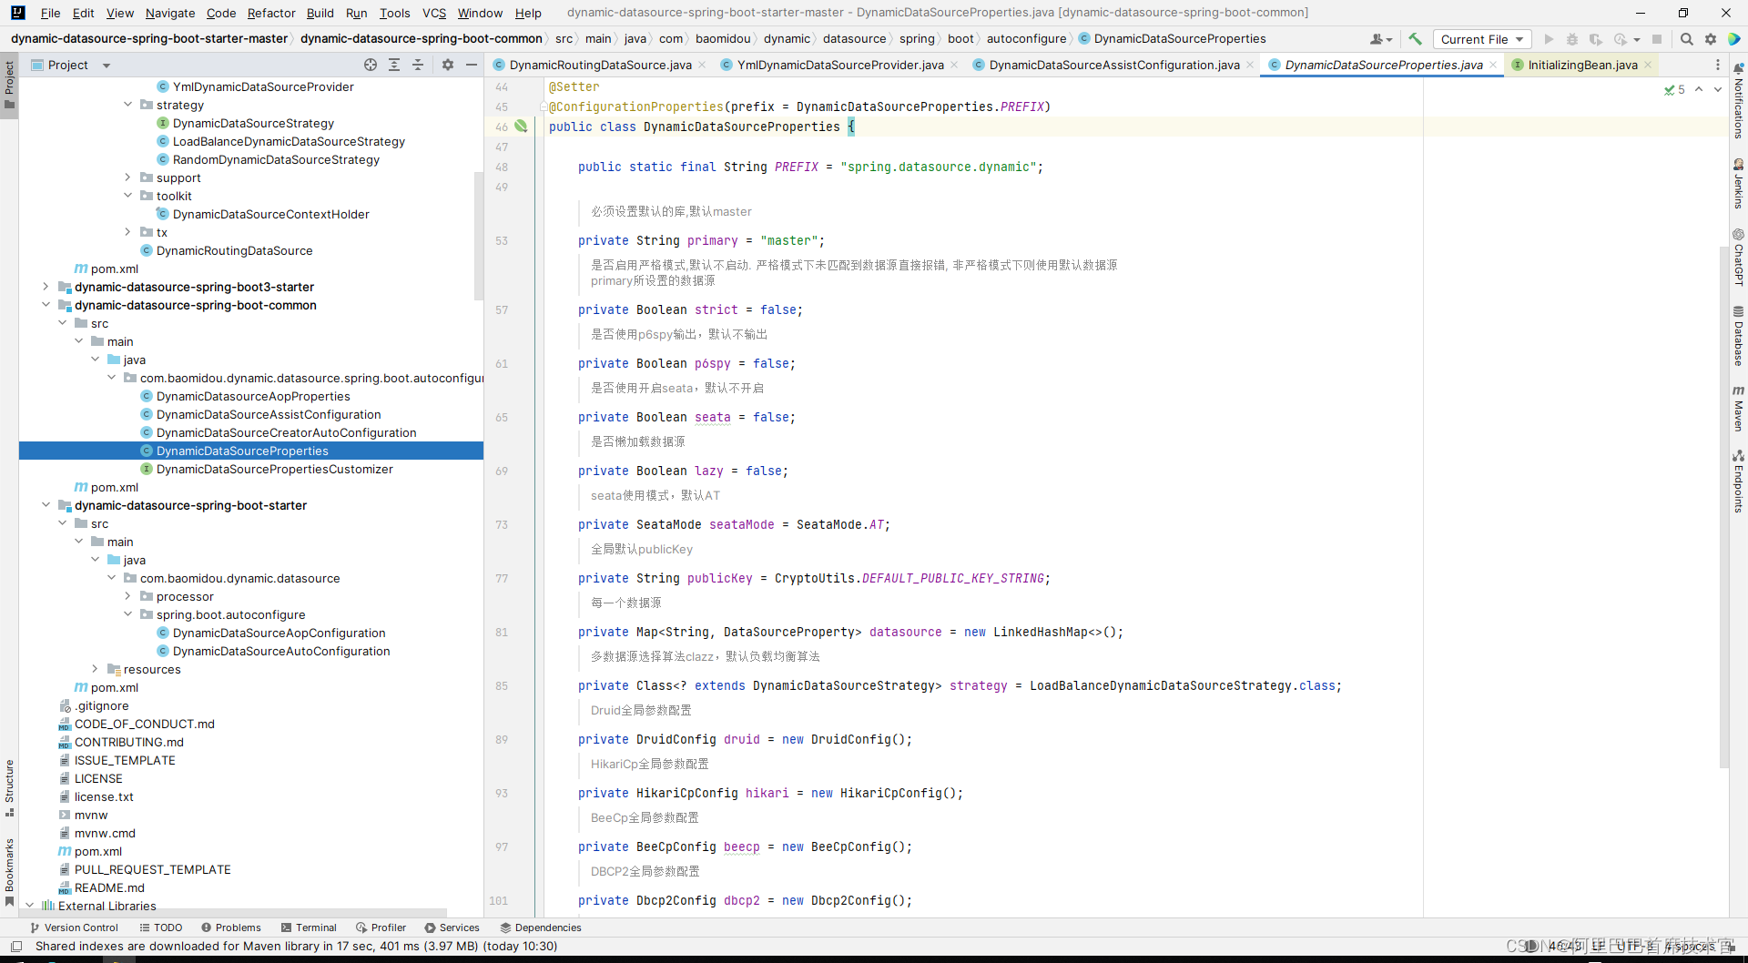Viewport: 1748px width, 963px height.
Task: Click the Select Opened File target icon
Action: (371, 65)
